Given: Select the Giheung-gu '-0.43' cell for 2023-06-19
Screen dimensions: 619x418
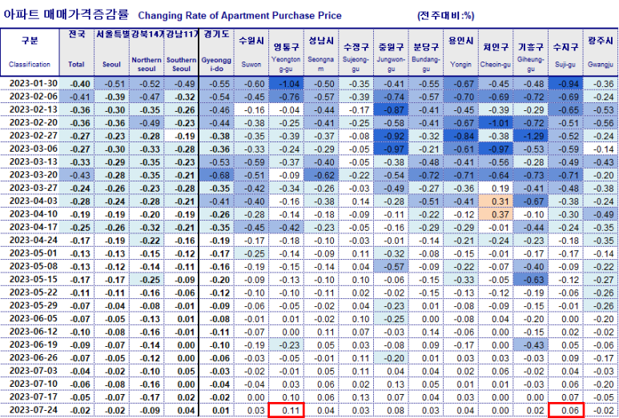Looking at the screenshot, I should pos(531,344).
